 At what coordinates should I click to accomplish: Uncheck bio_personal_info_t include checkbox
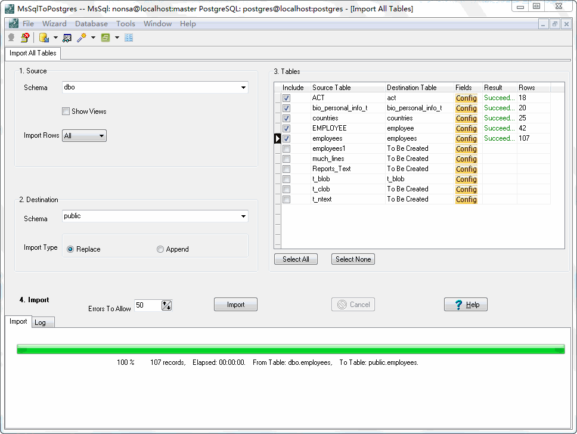[286, 108]
